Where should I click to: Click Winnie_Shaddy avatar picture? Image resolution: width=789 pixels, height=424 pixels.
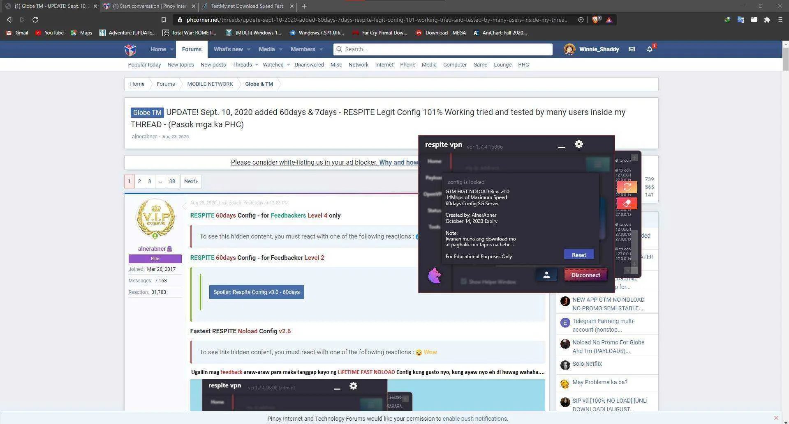pos(569,49)
